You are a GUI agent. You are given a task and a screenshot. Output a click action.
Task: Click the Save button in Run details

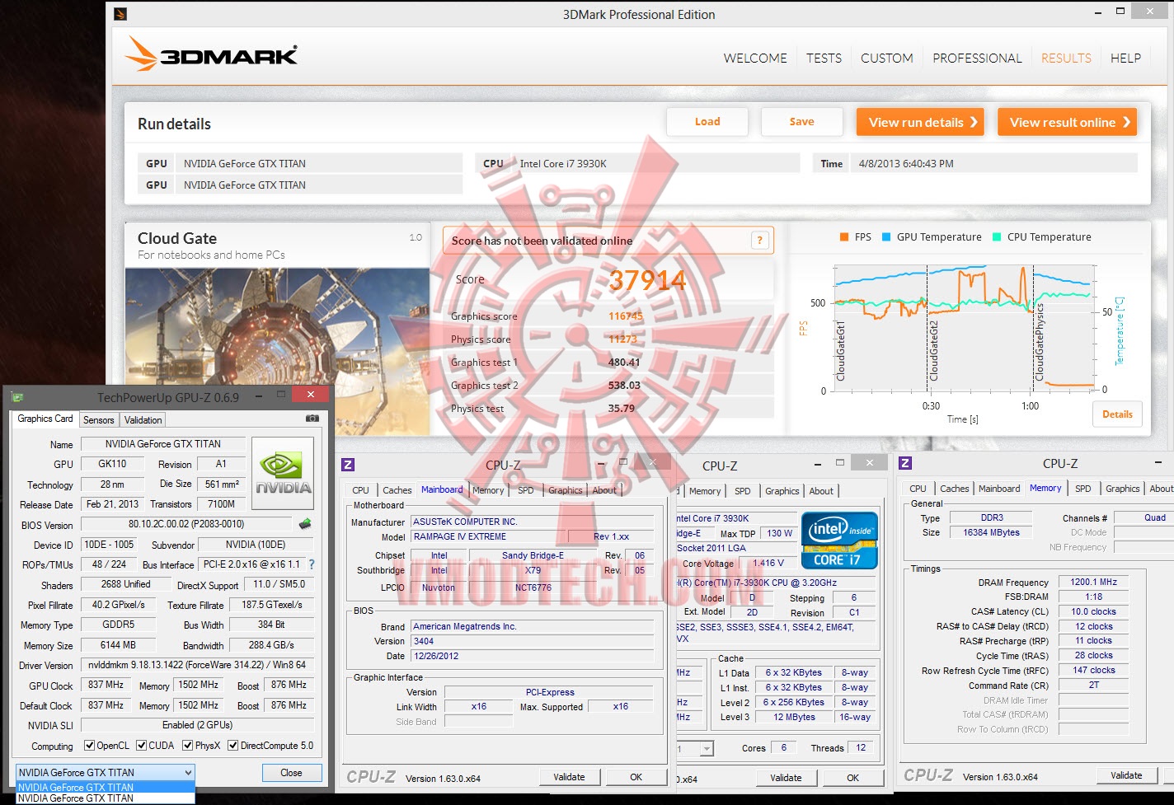(801, 122)
